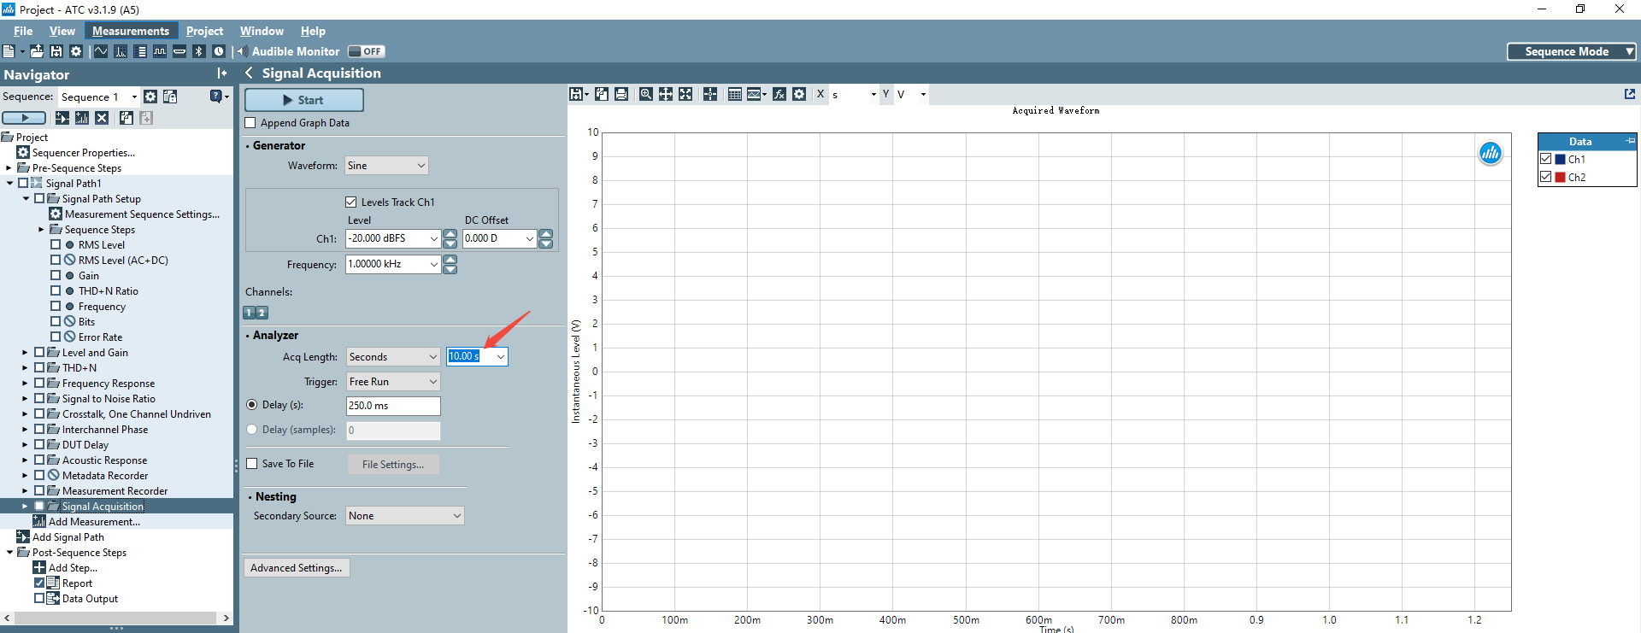Pan the graph with four-arrow icon
Viewport: 1641px width, 633px height.
tap(666, 94)
